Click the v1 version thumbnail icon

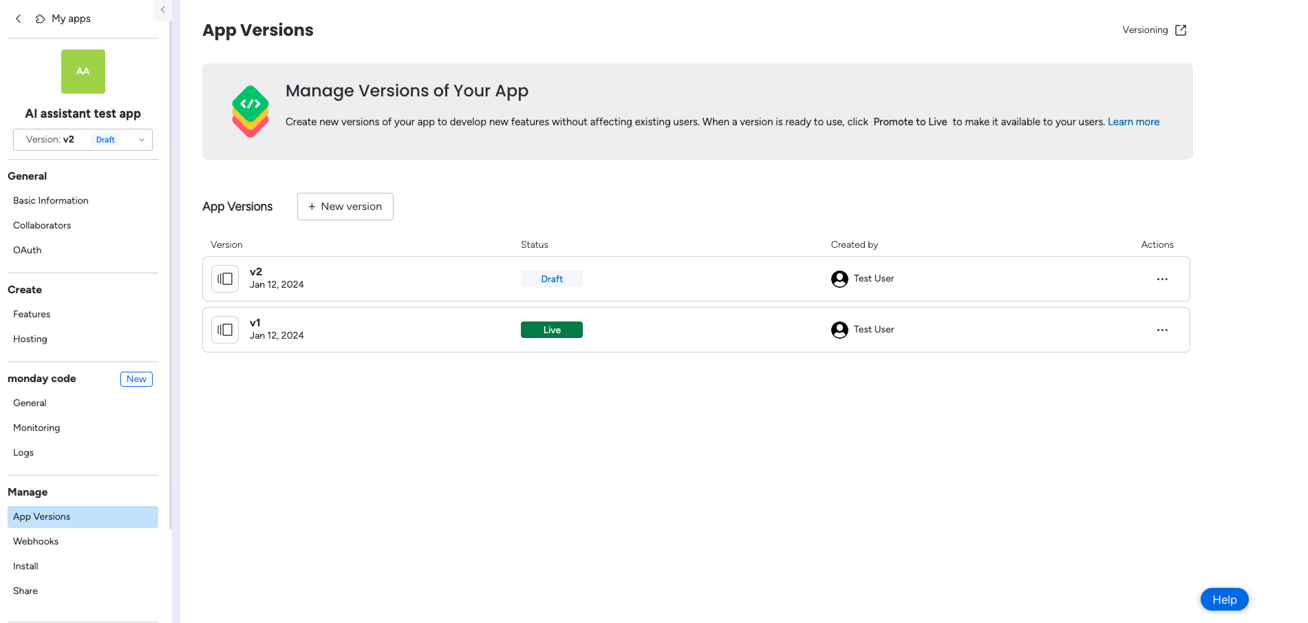pos(225,329)
